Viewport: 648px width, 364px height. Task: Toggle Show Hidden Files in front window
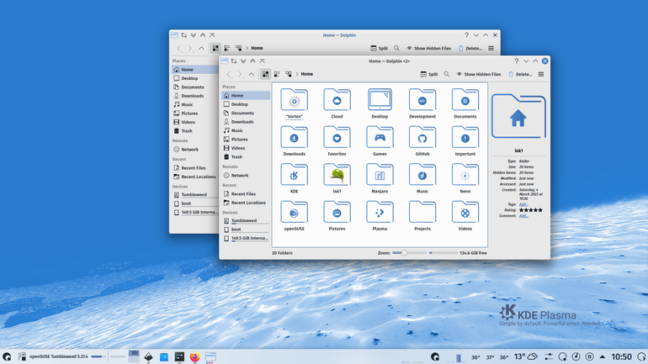click(x=479, y=74)
